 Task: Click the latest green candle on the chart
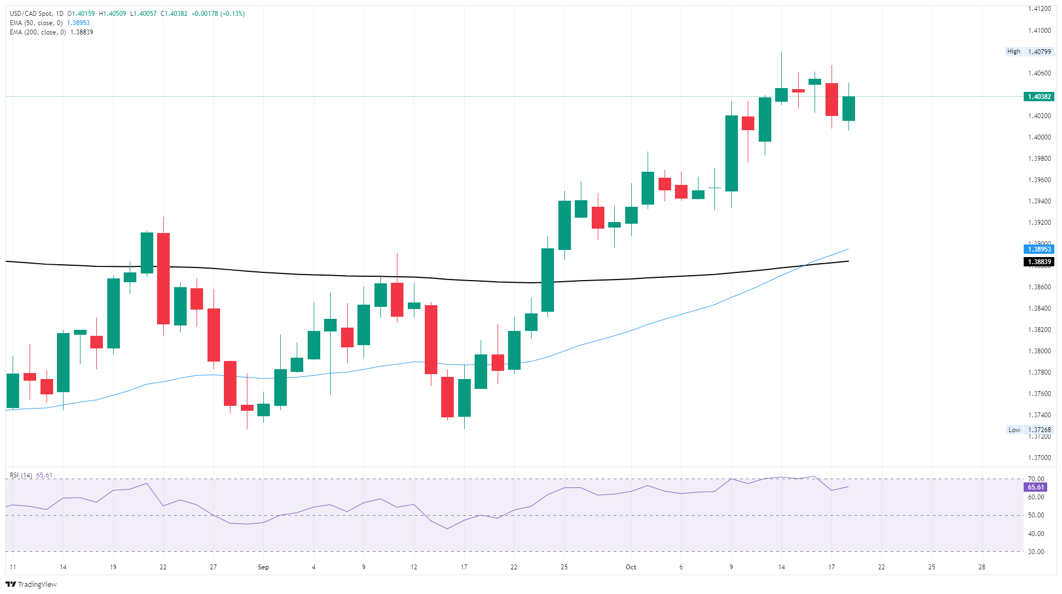coord(849,108)
